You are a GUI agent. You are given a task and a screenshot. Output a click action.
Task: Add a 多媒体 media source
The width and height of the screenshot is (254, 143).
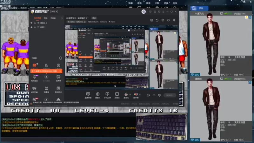coord(117,95)
